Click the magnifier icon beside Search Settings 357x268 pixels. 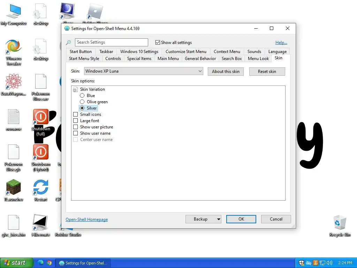68,42
